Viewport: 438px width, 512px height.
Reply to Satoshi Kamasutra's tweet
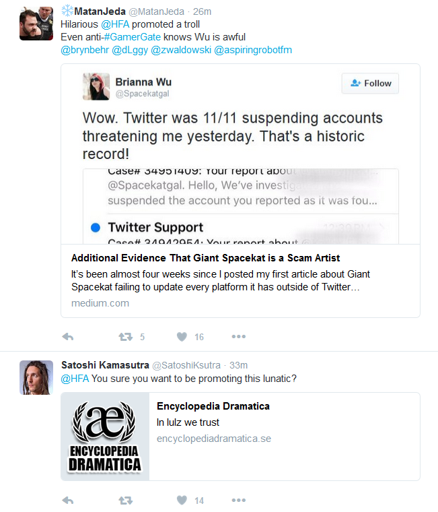point(68,501)
